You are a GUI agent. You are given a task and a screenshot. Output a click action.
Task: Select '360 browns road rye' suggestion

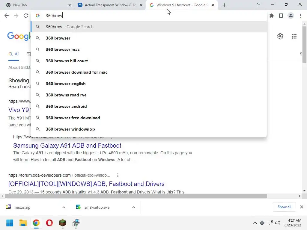pos(149,95)
